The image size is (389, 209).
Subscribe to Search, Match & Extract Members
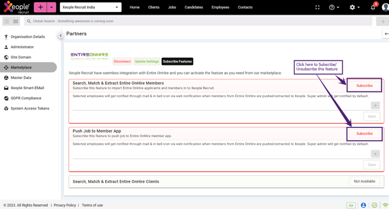coord(365,86)
